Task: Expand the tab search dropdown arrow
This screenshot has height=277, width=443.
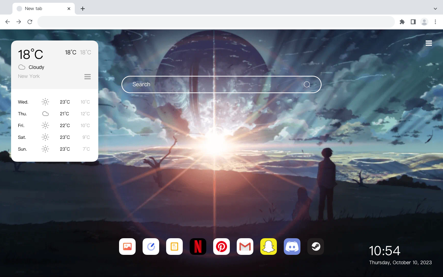Action: pyautogui.click(x=435, y=9)
